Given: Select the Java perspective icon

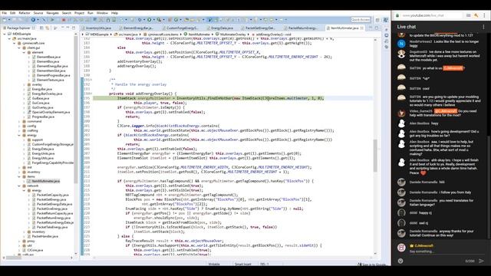Looking at the screenshot, I should (385, 20).
